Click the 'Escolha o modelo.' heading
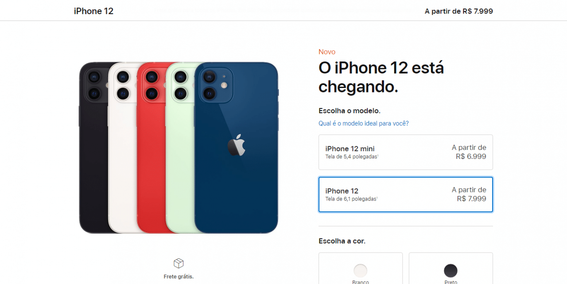 (x=350, y=111)
